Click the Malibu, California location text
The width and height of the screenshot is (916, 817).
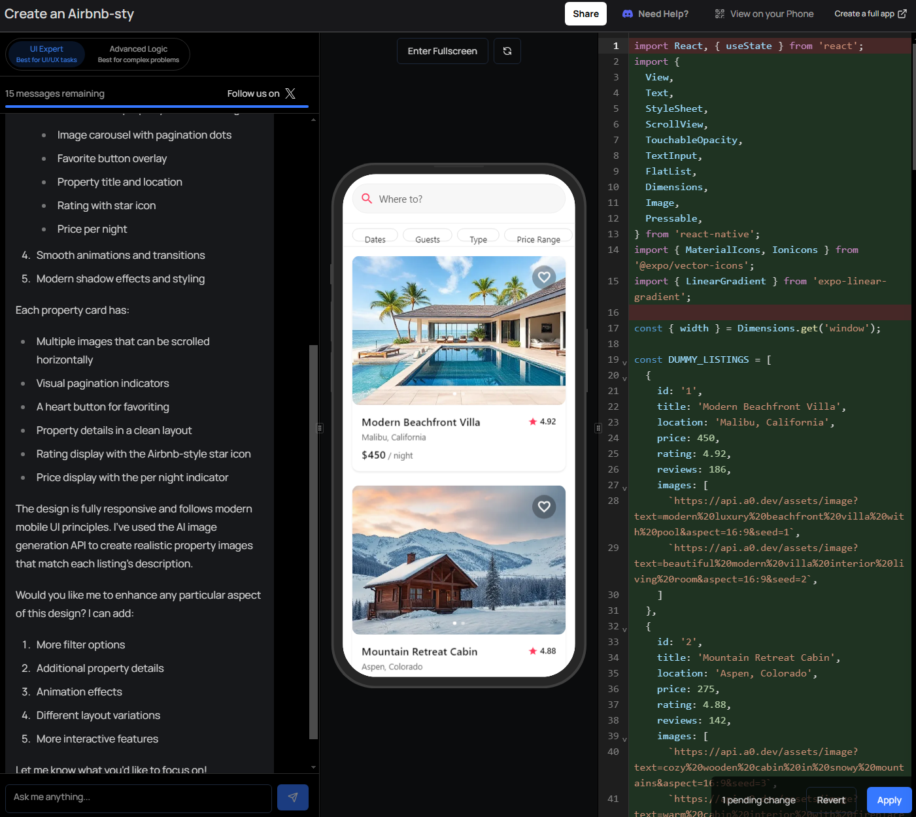394,437
